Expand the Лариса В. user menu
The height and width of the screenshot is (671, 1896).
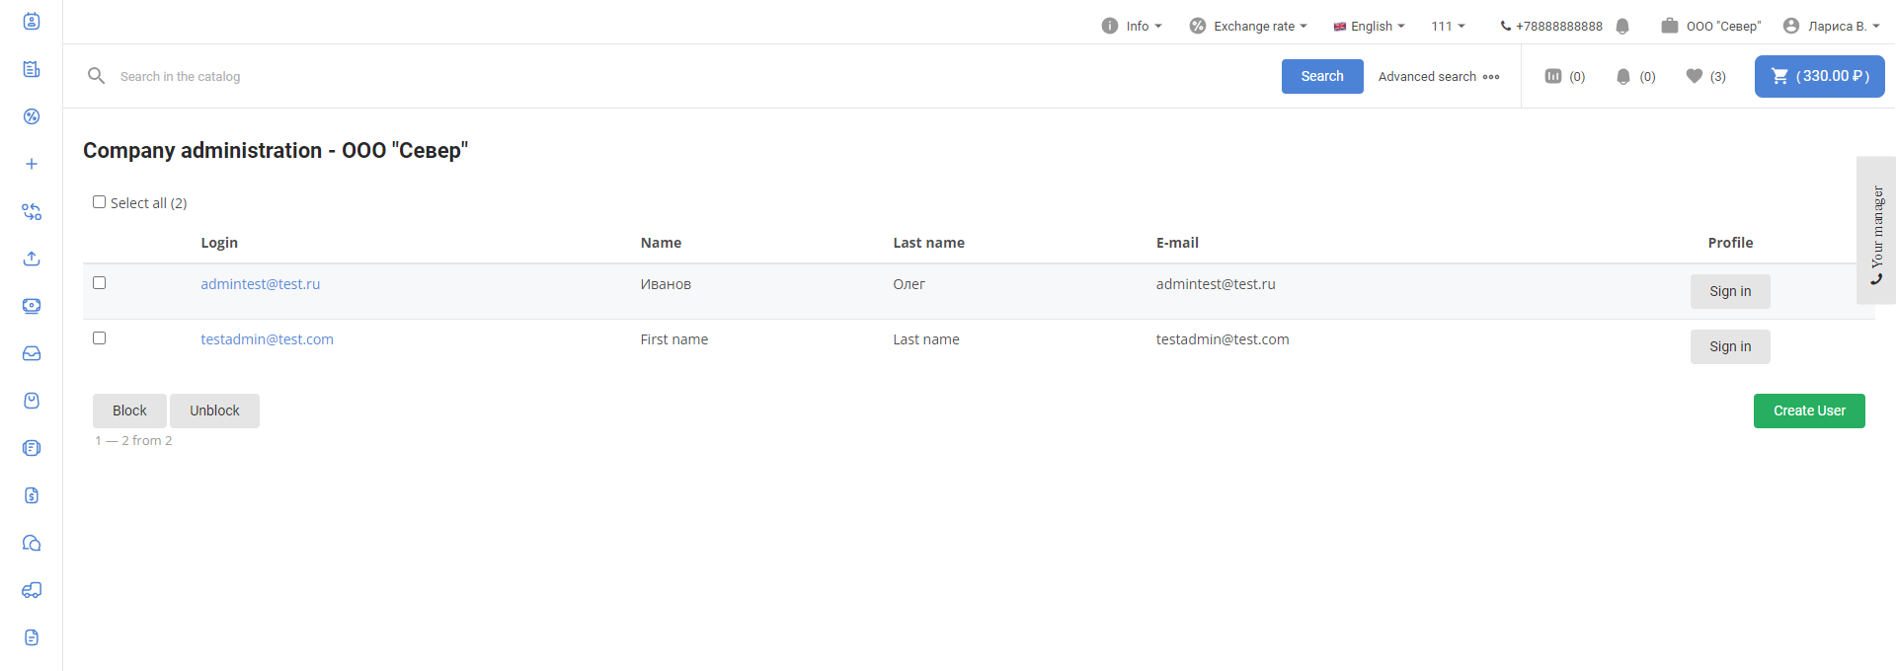click(x=1832, y=27)
